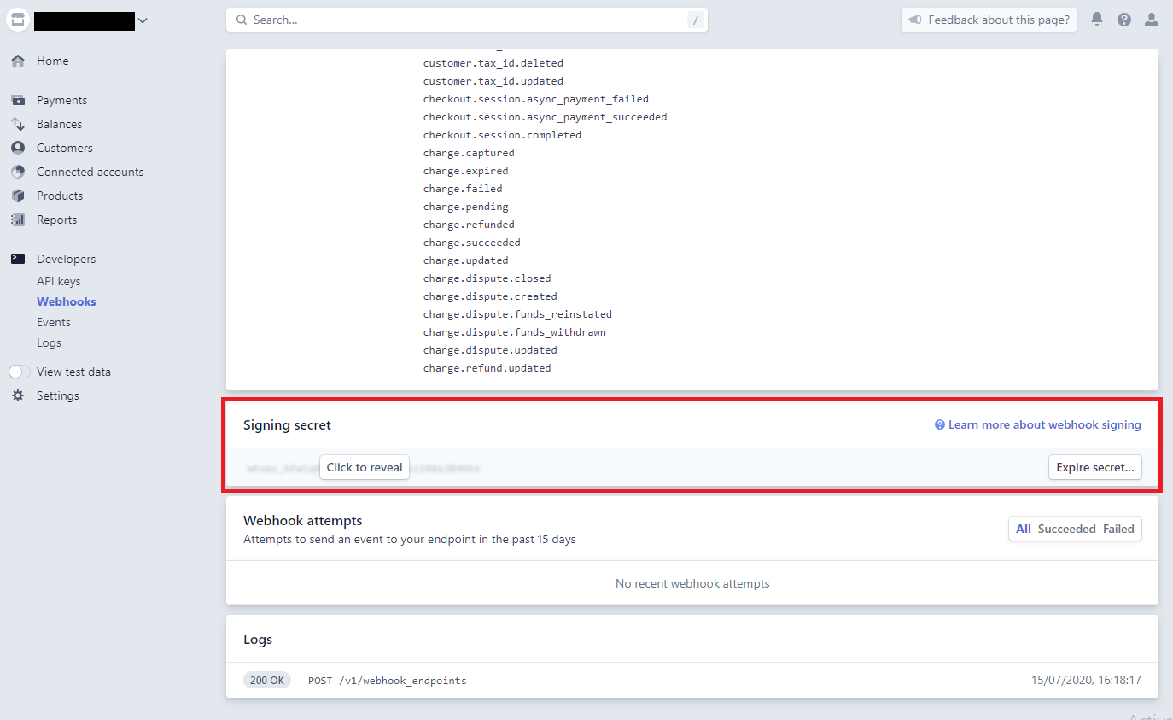Screen dimensions: 1173x720
Task: Click the Balances arrows icon
Action: (x=18, y=125)
